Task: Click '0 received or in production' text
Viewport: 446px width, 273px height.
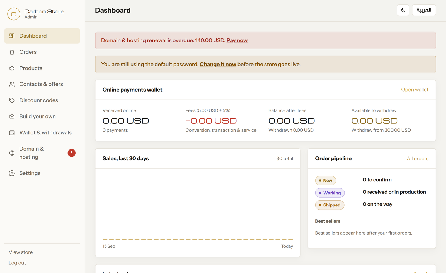Action: (x=394, y=192)
